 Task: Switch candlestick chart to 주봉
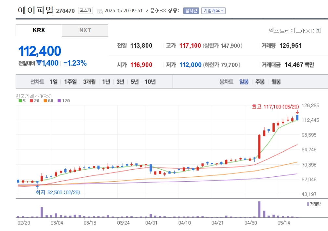coord(260,82)
